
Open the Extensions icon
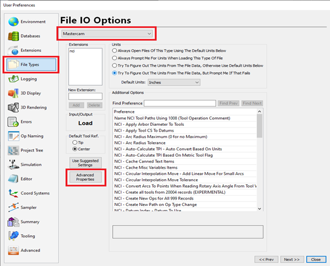click(x=14, y=50)
